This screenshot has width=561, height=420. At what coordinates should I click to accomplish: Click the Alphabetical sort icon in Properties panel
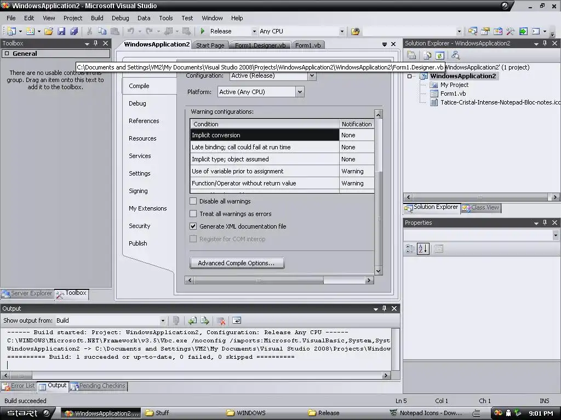pos(423,249)
